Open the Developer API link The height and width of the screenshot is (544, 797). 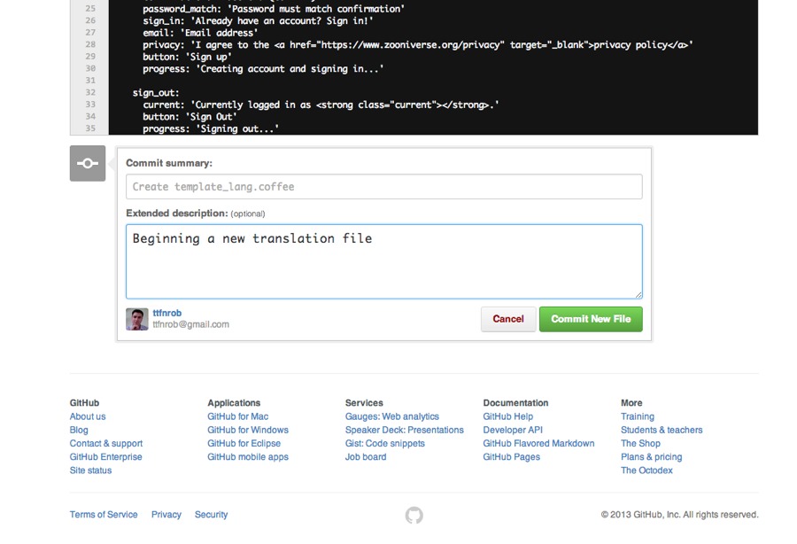point(513,430)
